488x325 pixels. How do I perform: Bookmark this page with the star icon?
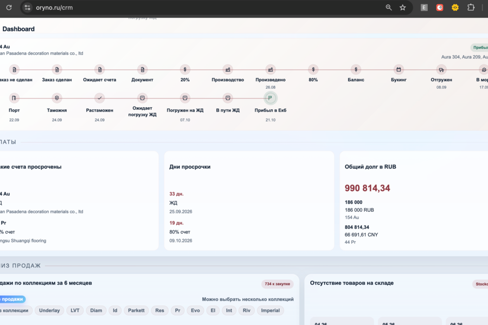point(403,8)
